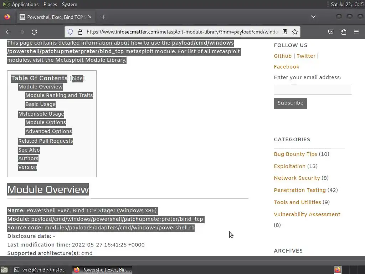Click Firefox logo in tab bar
This screenshot has width=365, height=274.
coord(7,17)
